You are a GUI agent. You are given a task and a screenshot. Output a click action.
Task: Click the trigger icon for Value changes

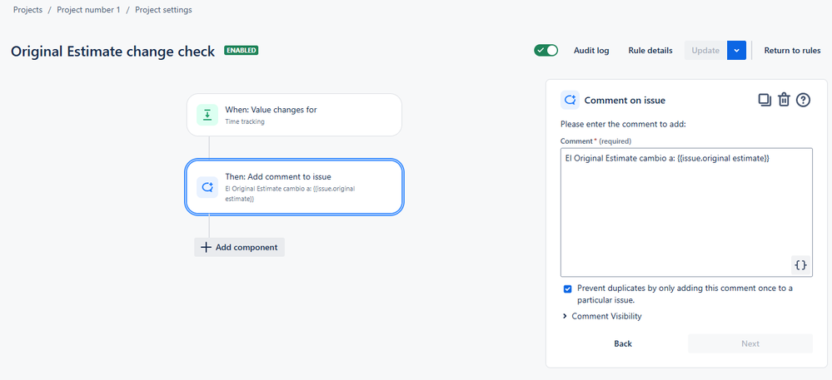coord(207,115)
